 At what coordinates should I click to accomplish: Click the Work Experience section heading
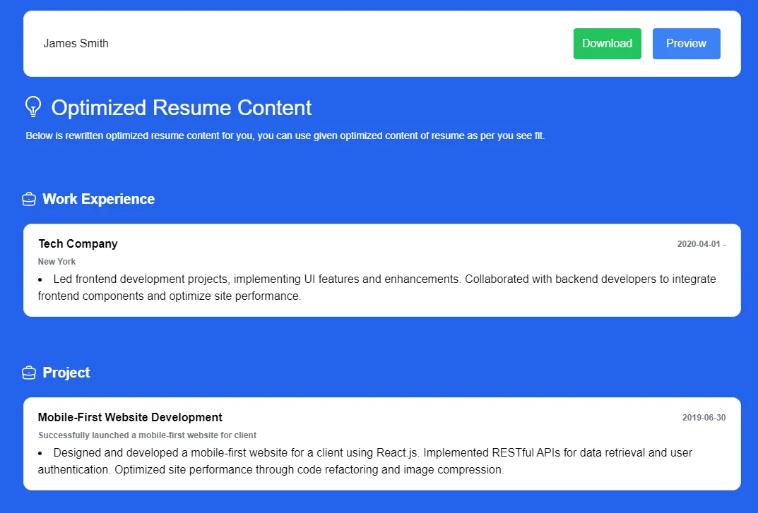(98, 199)
